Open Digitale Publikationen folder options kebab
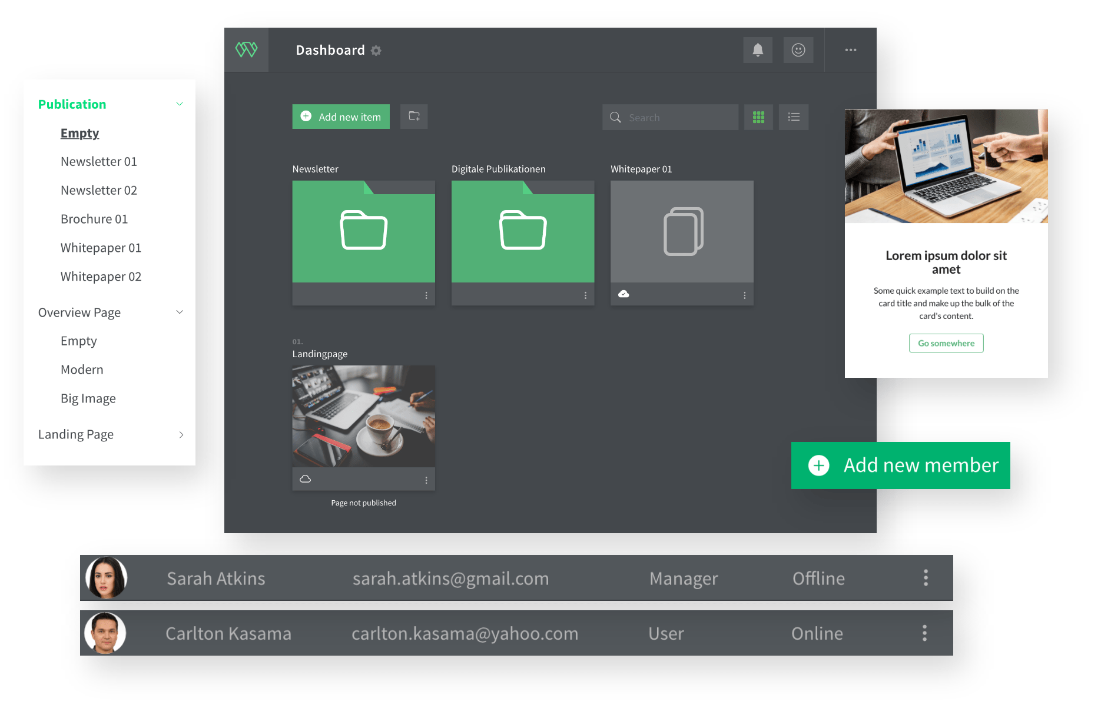 pyautogui.click(x=585, y=295)
